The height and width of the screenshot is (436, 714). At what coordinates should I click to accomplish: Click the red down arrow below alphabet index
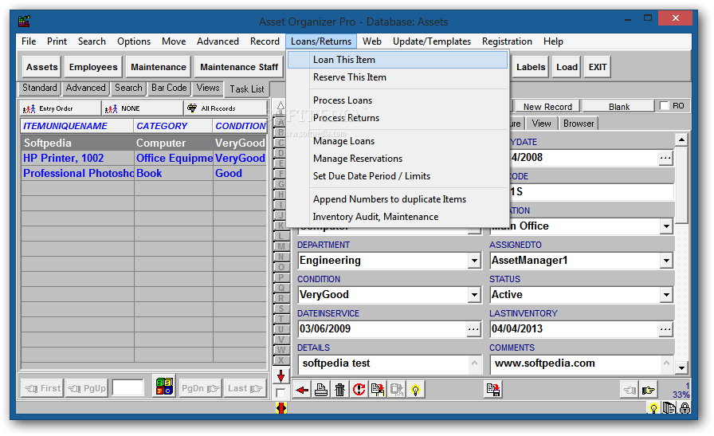281,376
